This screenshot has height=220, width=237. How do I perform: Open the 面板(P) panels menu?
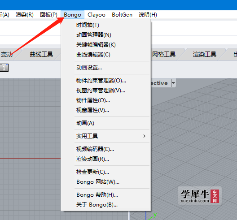click(48, 15)
